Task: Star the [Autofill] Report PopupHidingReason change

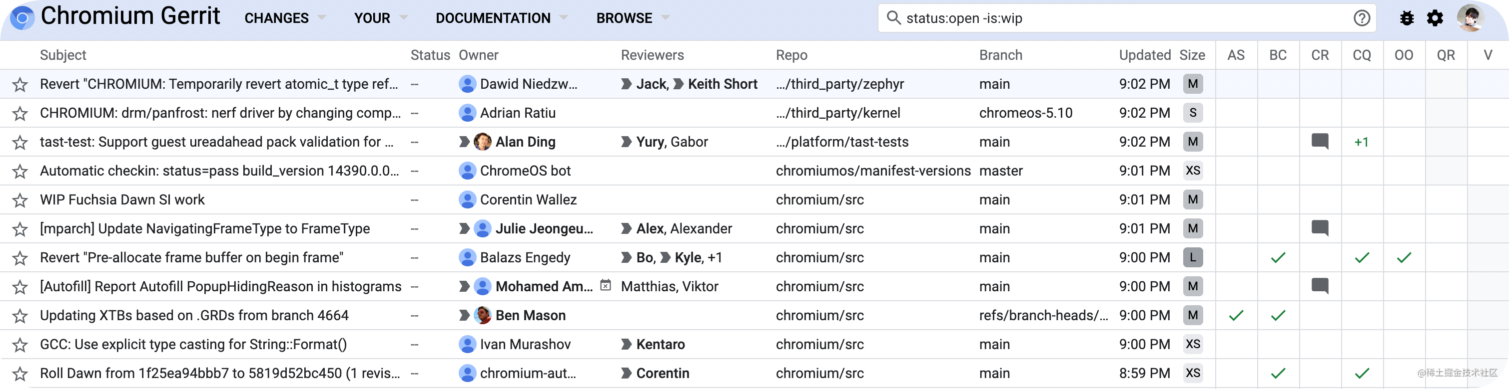Action: 20,287
